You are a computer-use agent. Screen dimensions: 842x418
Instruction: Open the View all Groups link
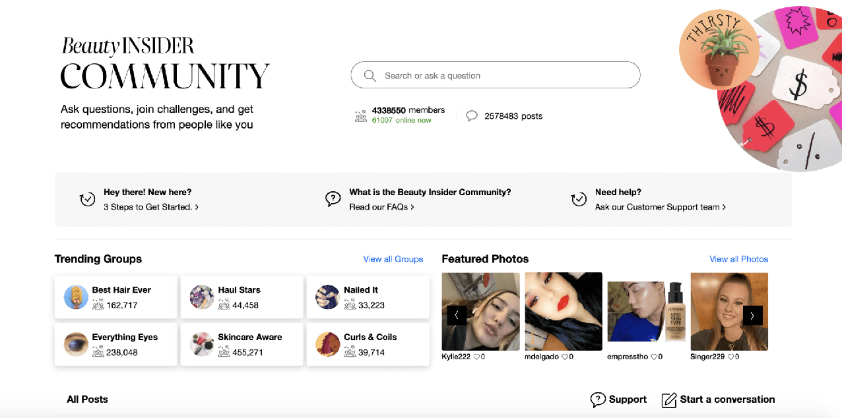coord(393,259)
